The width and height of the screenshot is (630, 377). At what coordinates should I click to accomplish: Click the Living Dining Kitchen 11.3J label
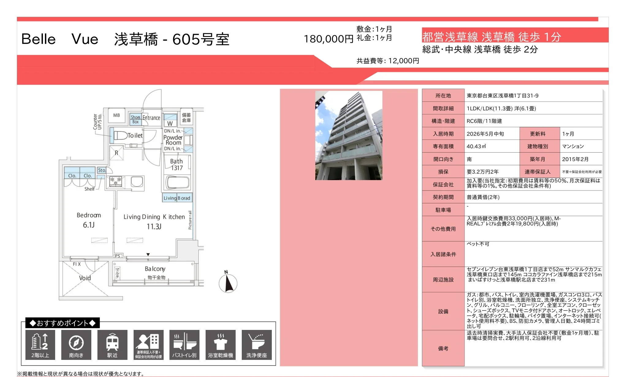154,221
